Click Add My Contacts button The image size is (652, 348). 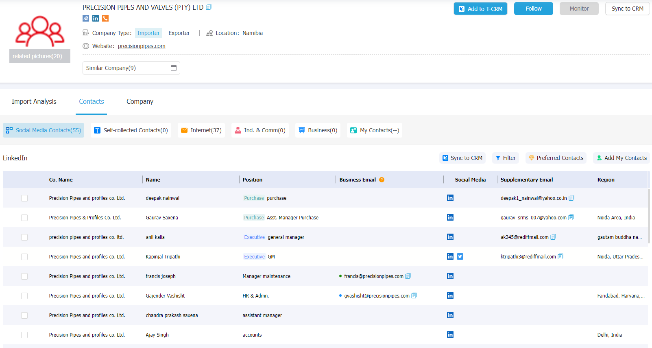click(x=621, y=158)
